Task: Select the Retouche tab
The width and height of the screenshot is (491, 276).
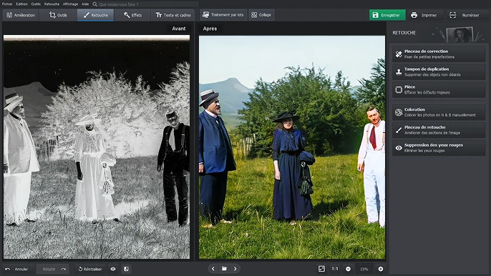Action: tap(95, 15)
